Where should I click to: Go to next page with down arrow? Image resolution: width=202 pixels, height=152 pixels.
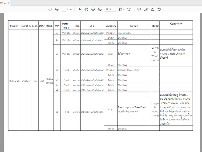tap(57, 9)
